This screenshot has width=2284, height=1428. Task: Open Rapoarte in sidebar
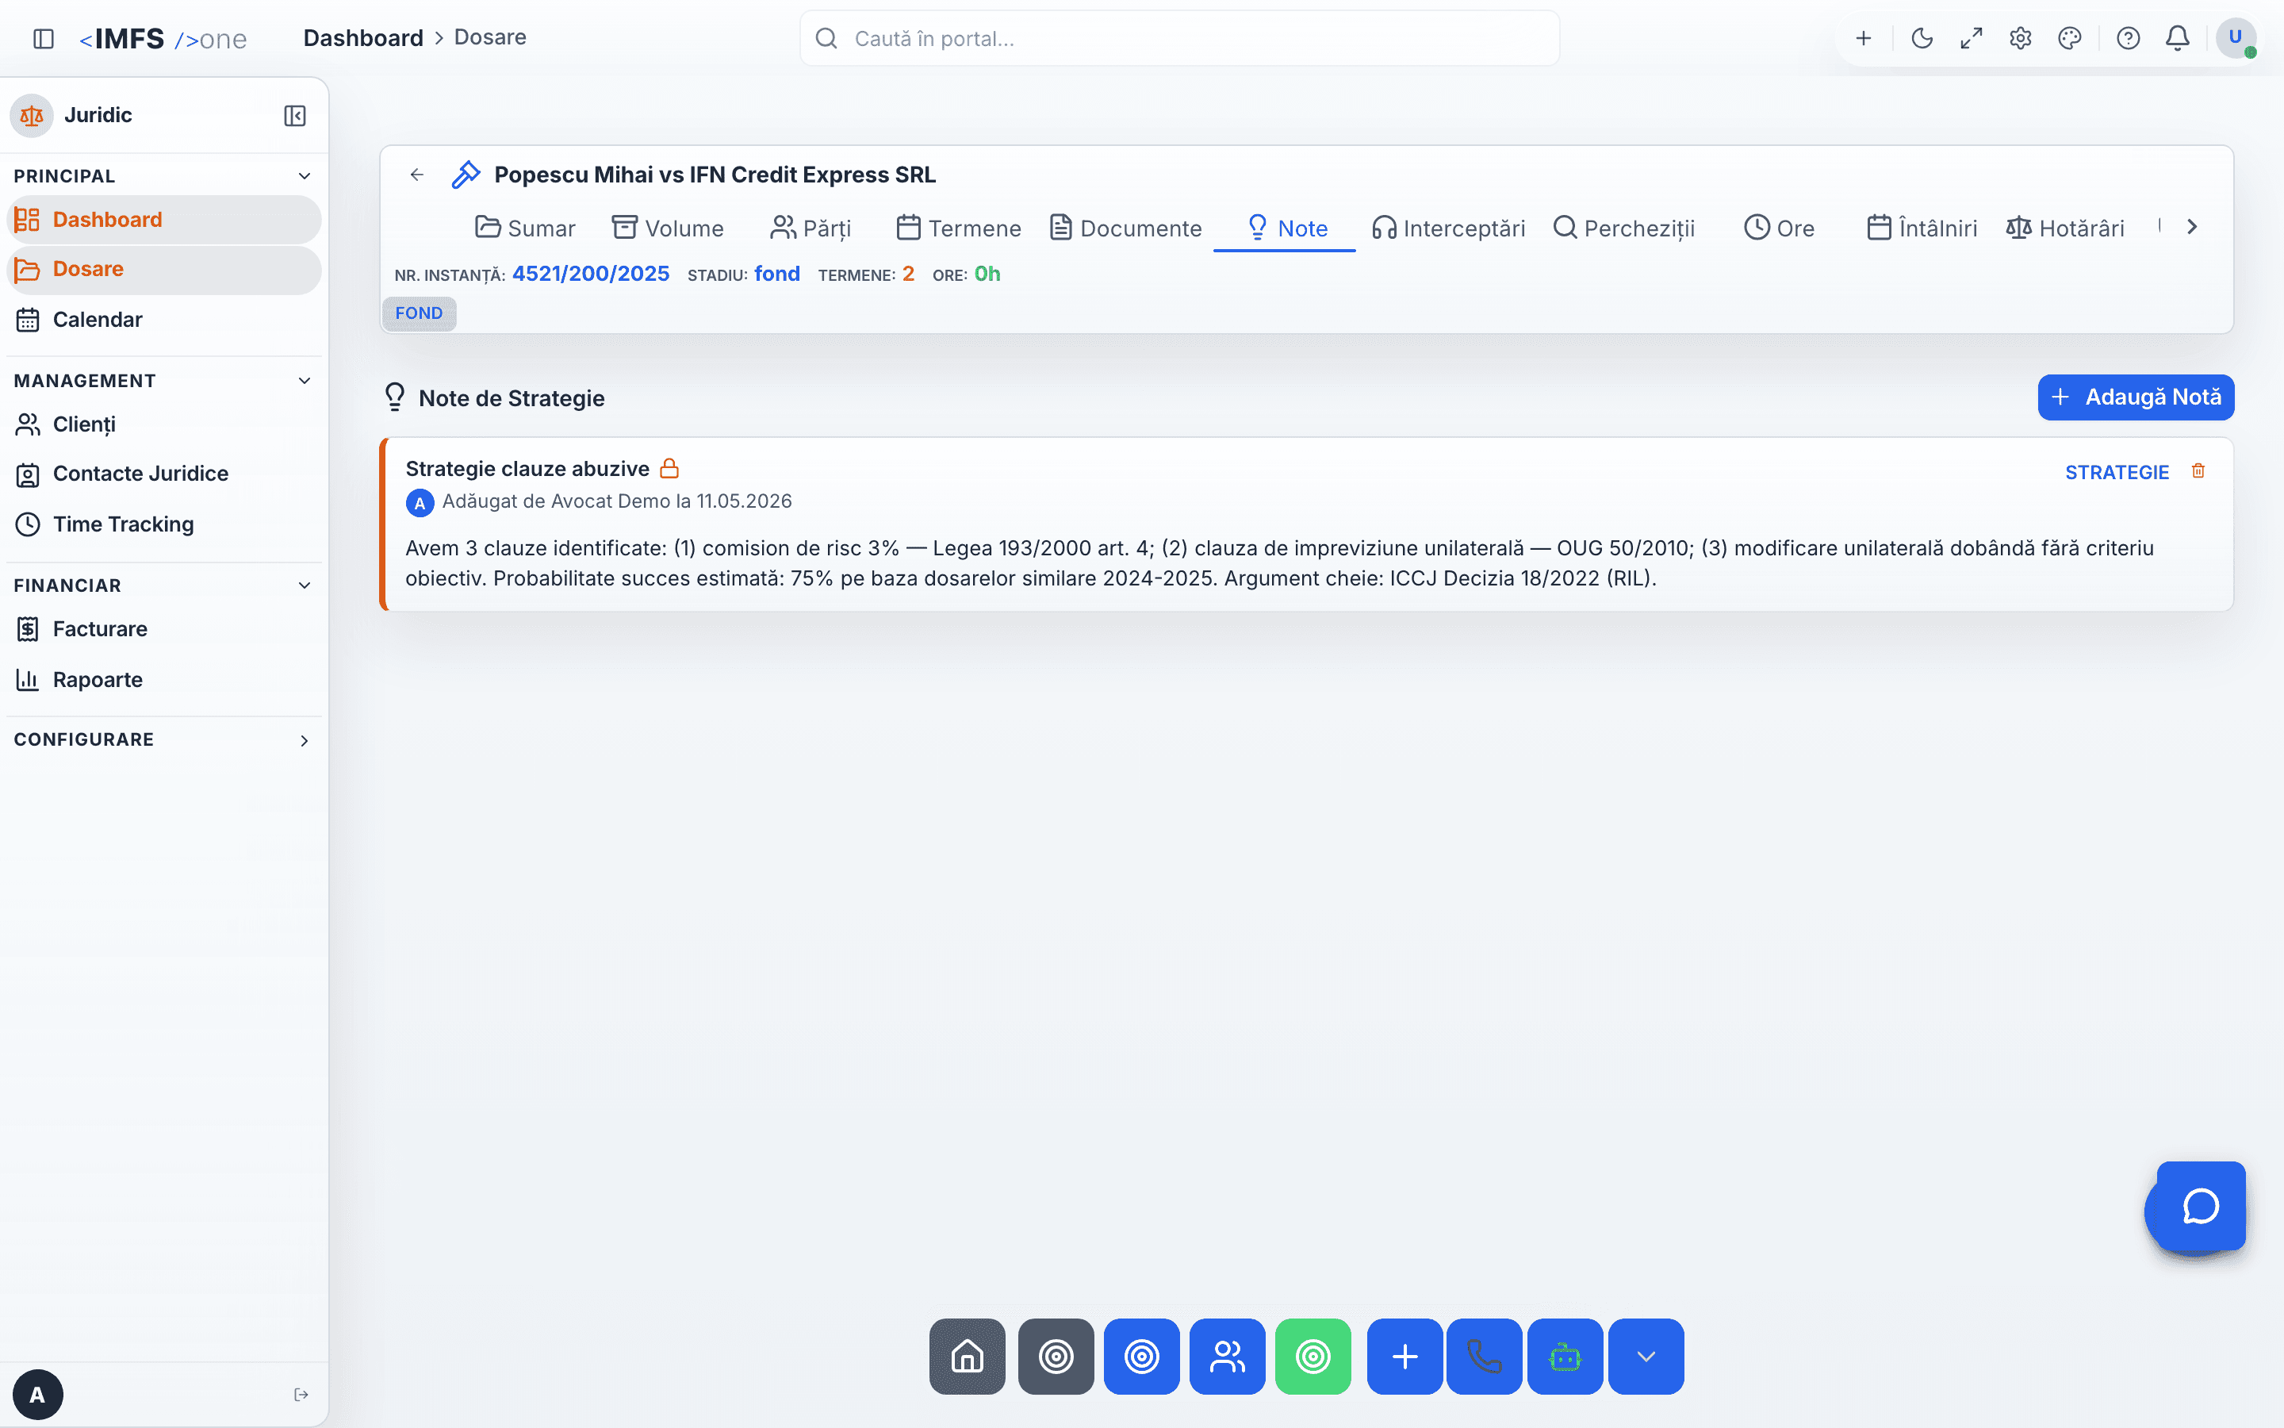[164, 680]
